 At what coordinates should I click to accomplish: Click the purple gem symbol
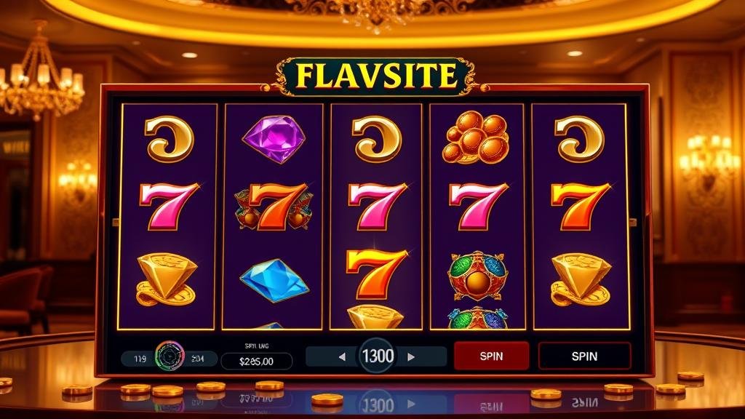point(274,140)
